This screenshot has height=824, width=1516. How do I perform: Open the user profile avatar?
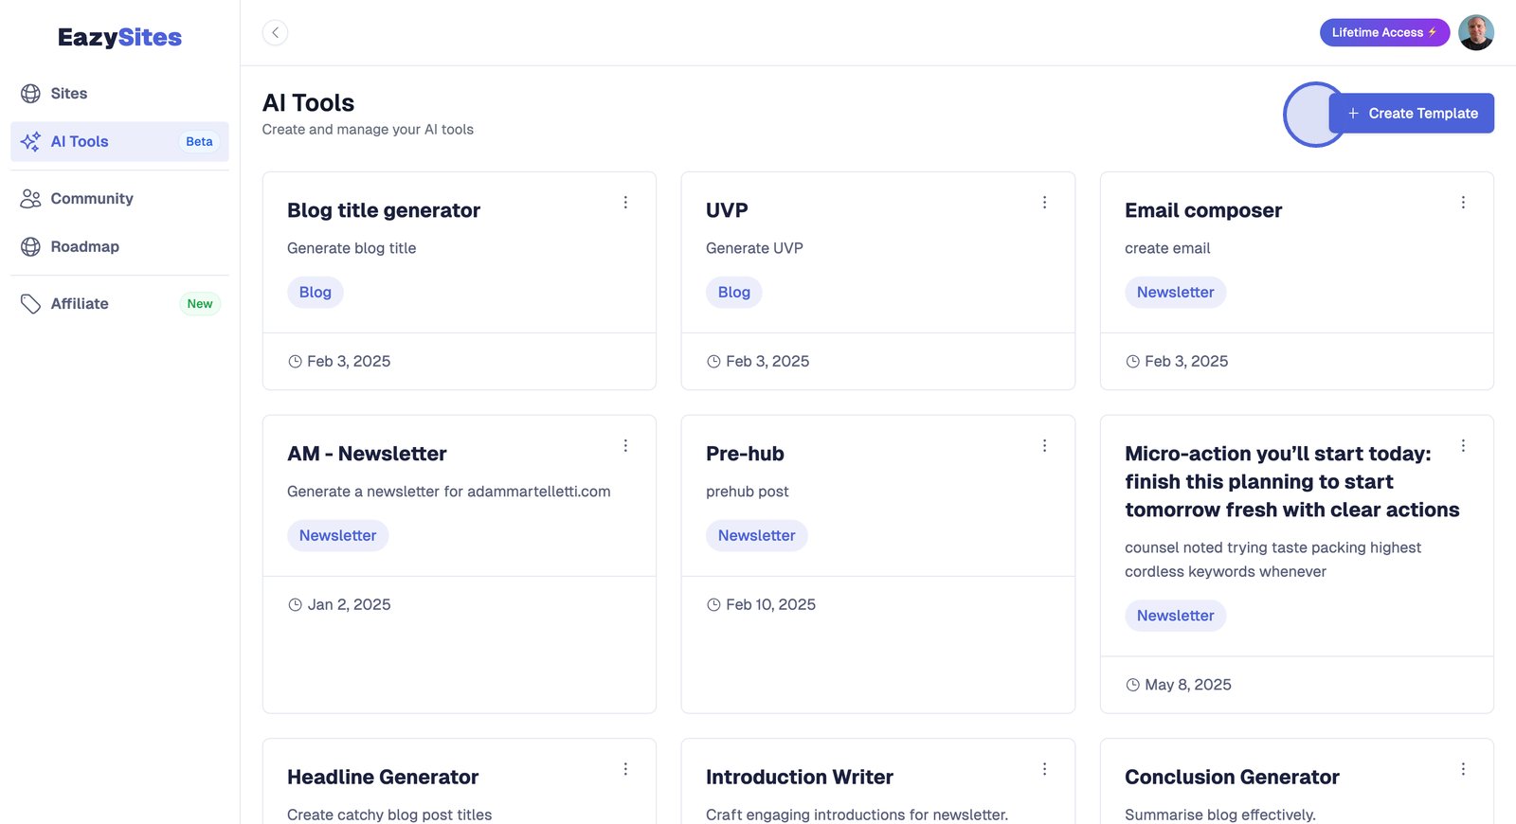click(x=1475, y=33)
